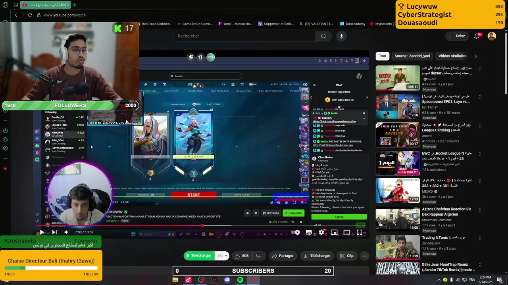The image size is (508, 285).
Task: Start voice search with microphone
Action: click(341, 36)
